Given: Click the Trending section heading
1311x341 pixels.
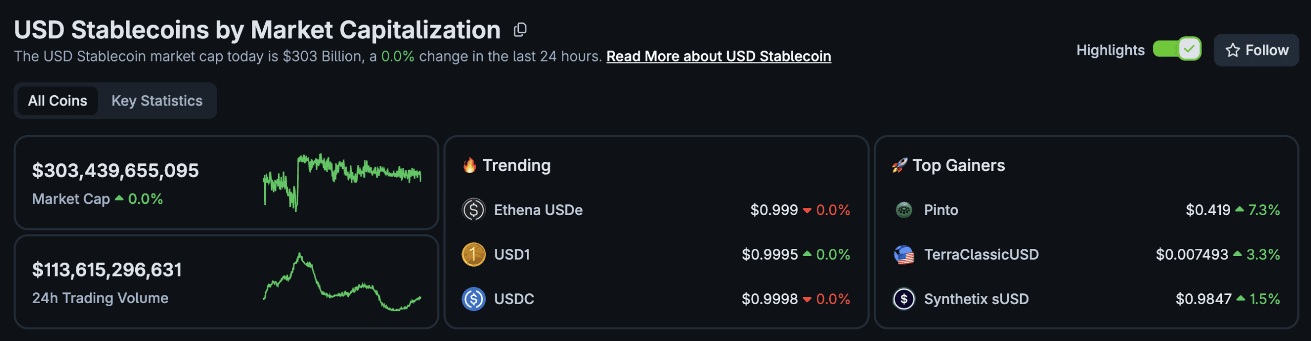Looking at the screenshot, I should coord(516,165).
